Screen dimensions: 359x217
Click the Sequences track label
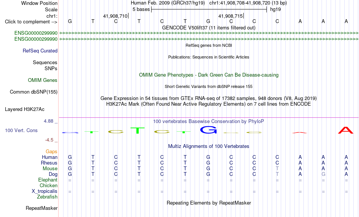45,62
